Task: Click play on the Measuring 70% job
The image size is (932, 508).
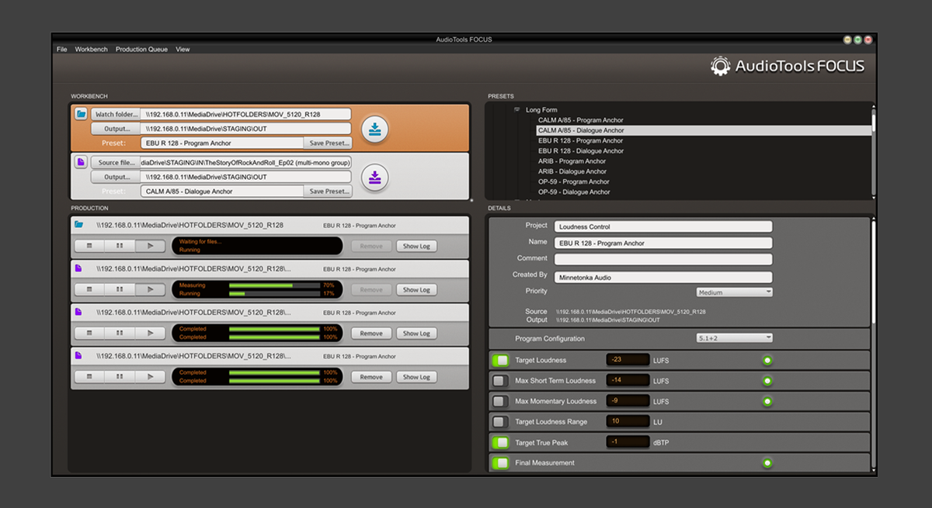Action: (150, 289)
